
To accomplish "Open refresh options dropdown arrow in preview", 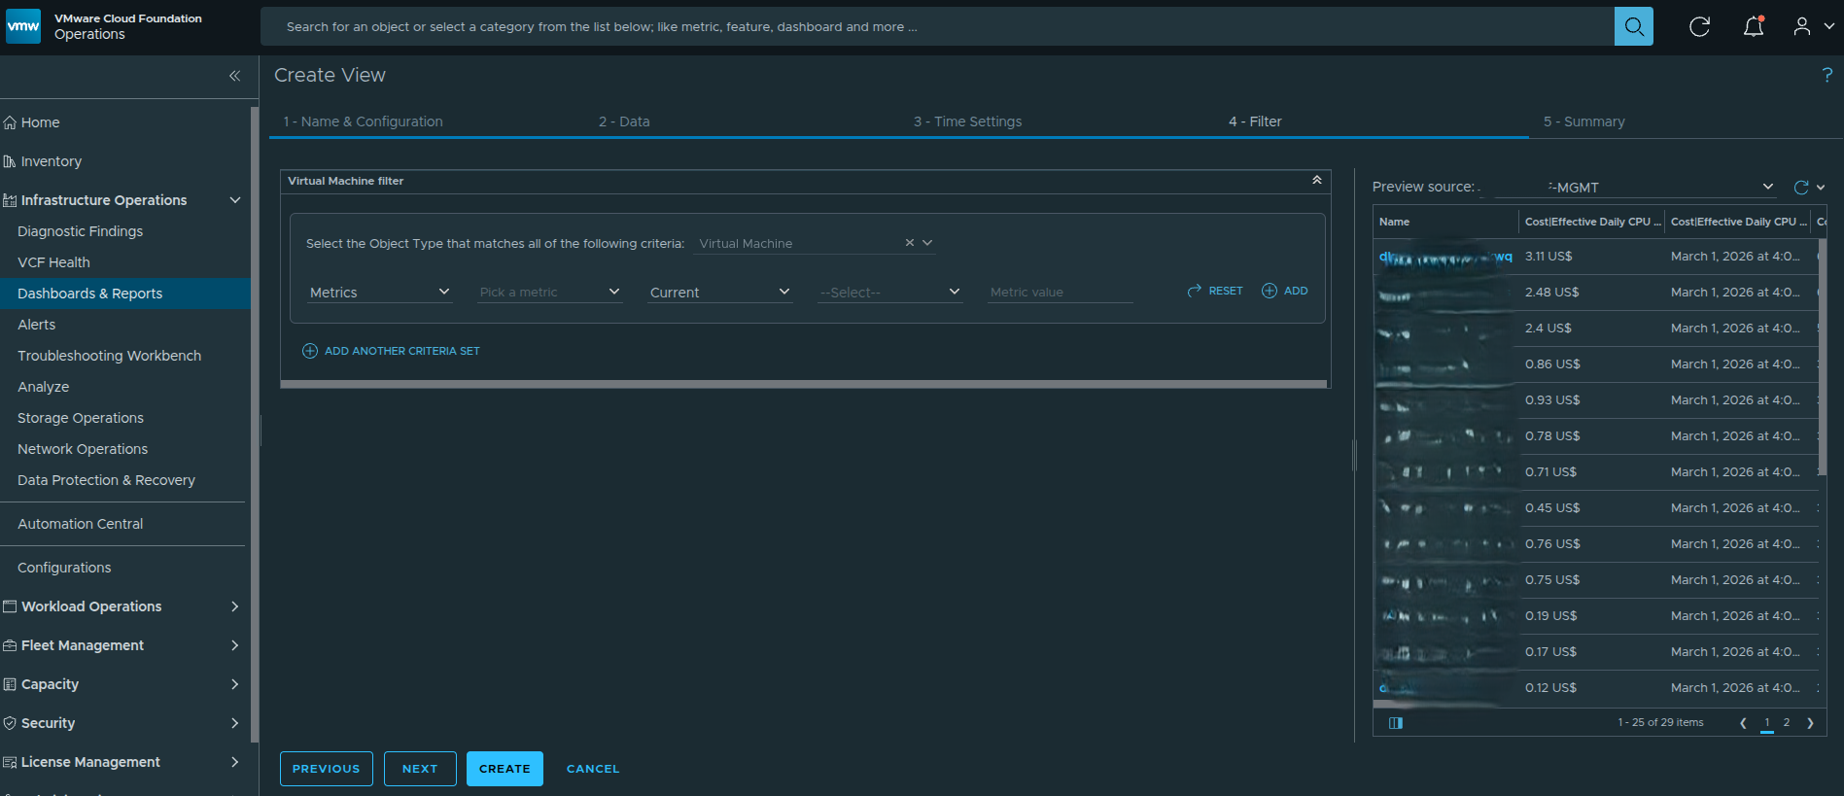I will 1821,187.
